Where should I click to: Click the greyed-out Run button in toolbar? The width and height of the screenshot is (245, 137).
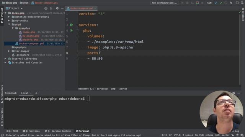coord(182,3)
